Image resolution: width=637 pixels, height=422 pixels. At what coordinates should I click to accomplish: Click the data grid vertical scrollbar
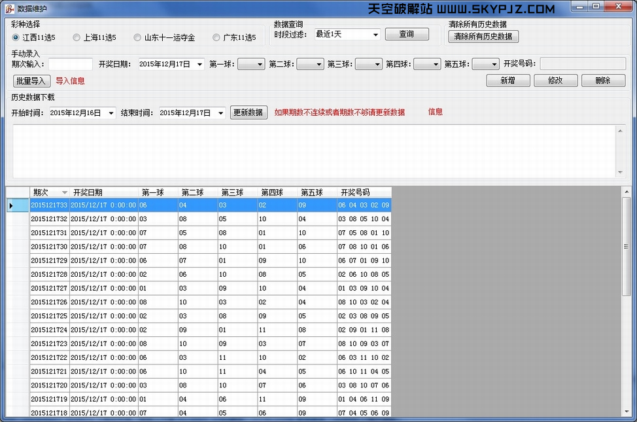[626, 301]
